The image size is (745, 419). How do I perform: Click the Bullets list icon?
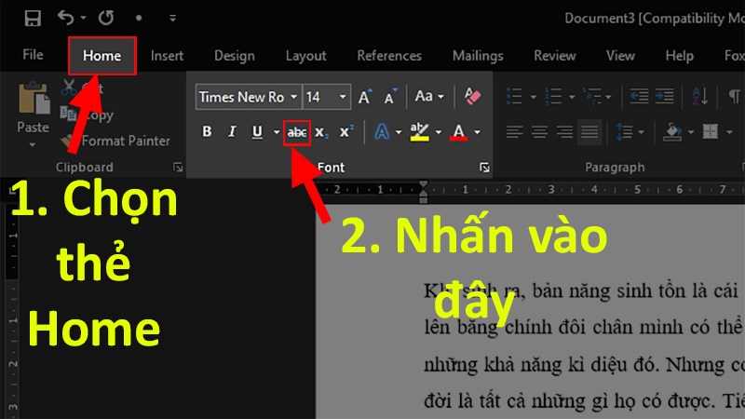point(515,96)
